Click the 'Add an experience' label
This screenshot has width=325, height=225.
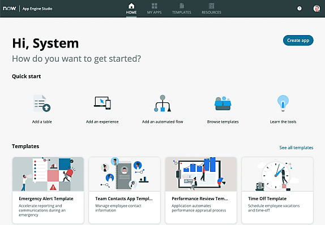[102, 122]
